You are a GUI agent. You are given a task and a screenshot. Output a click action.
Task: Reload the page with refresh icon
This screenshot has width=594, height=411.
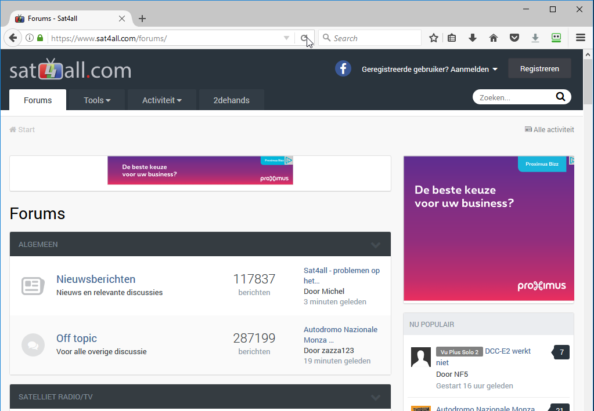pos(304,38)
